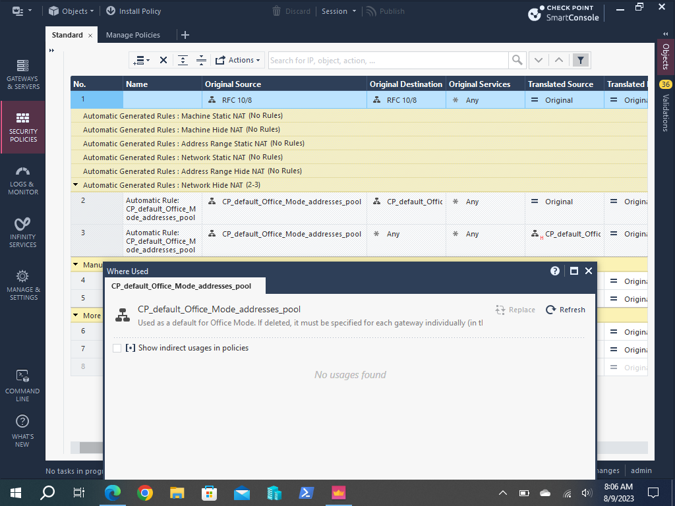Open validations count badge 36
Image resolution: width=675 pixels, height=506 pixels.
click(666, 84)
